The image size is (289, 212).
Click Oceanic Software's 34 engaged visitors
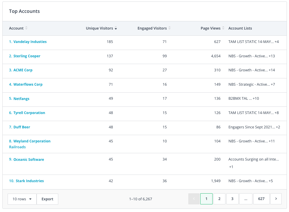[165, 159]
